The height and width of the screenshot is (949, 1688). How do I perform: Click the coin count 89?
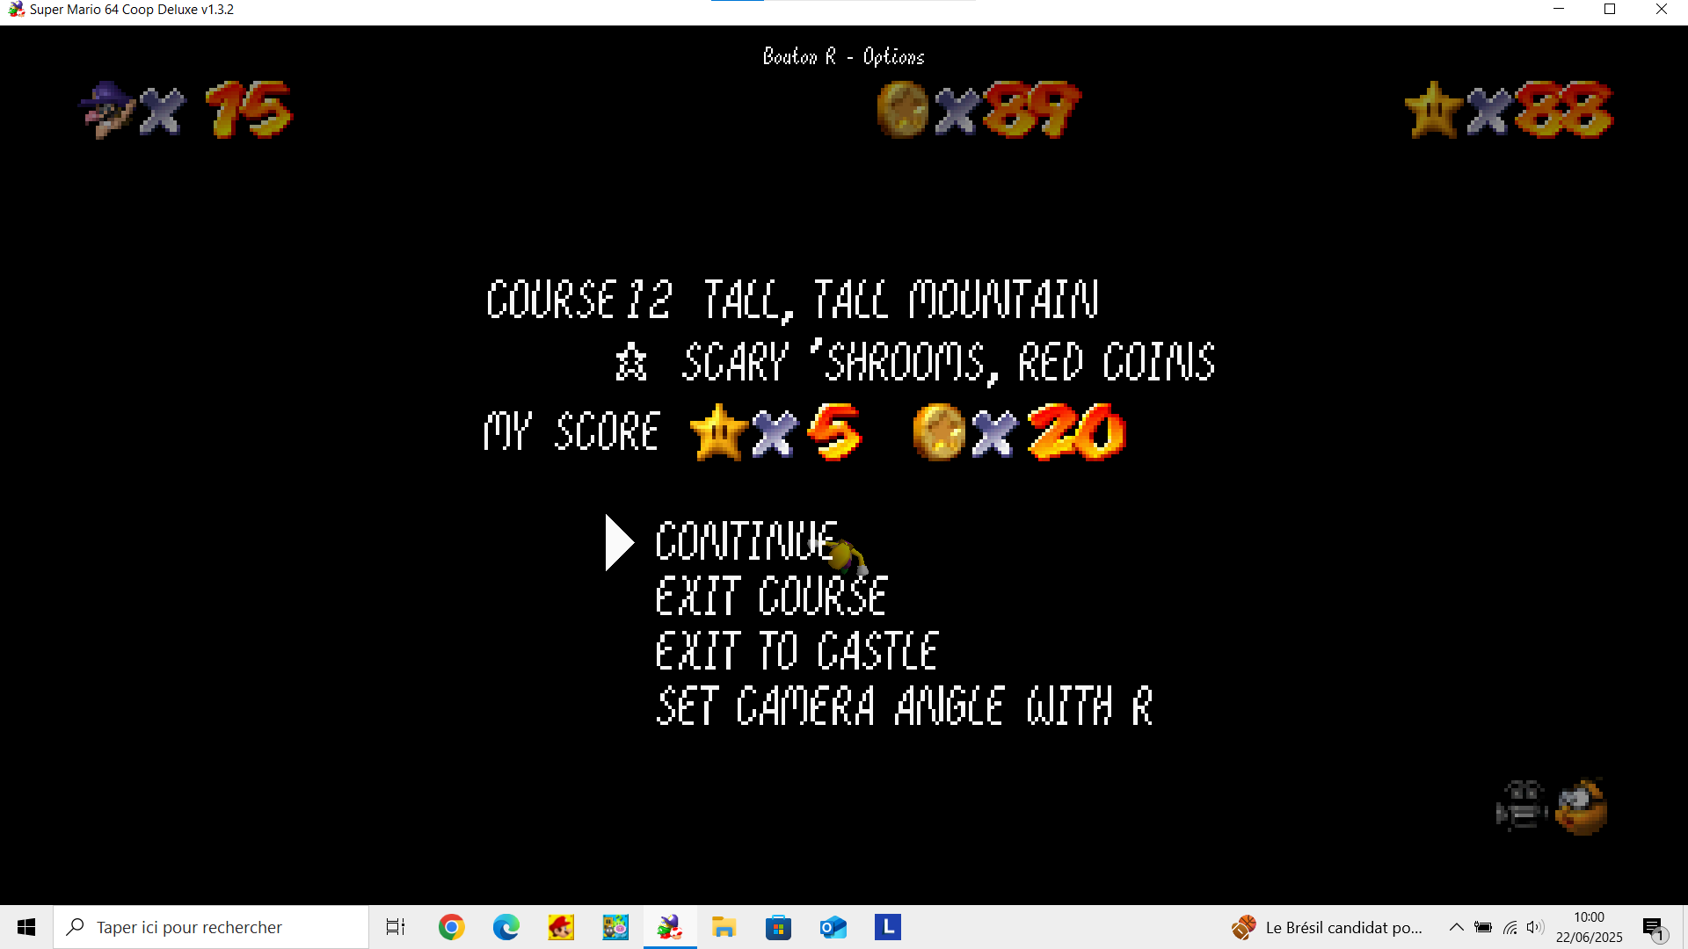click(x=1032, y=110)
